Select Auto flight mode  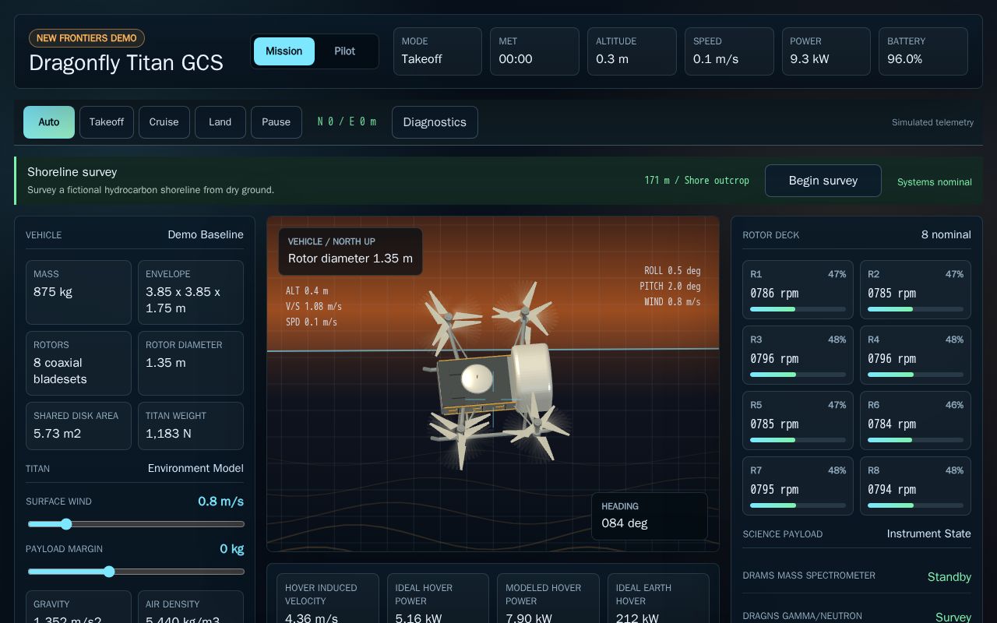click(49, 122)
